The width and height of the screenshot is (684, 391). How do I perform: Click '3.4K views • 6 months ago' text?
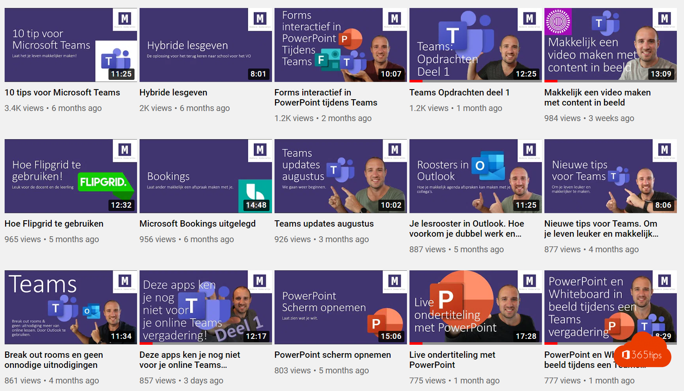coord(53,108)
